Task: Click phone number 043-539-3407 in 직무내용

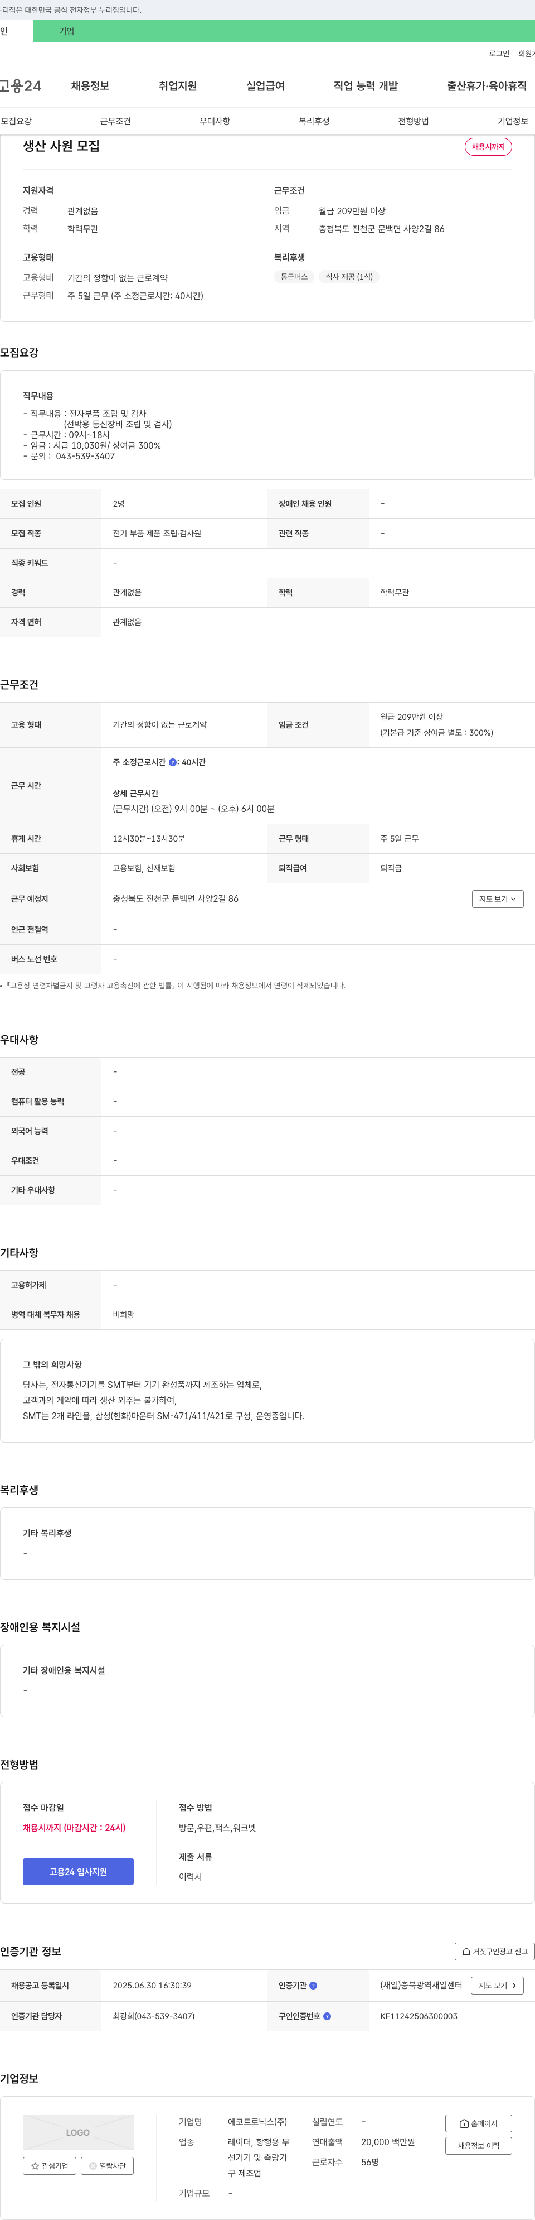Action: pyautogui.click(x=85, y=456)
